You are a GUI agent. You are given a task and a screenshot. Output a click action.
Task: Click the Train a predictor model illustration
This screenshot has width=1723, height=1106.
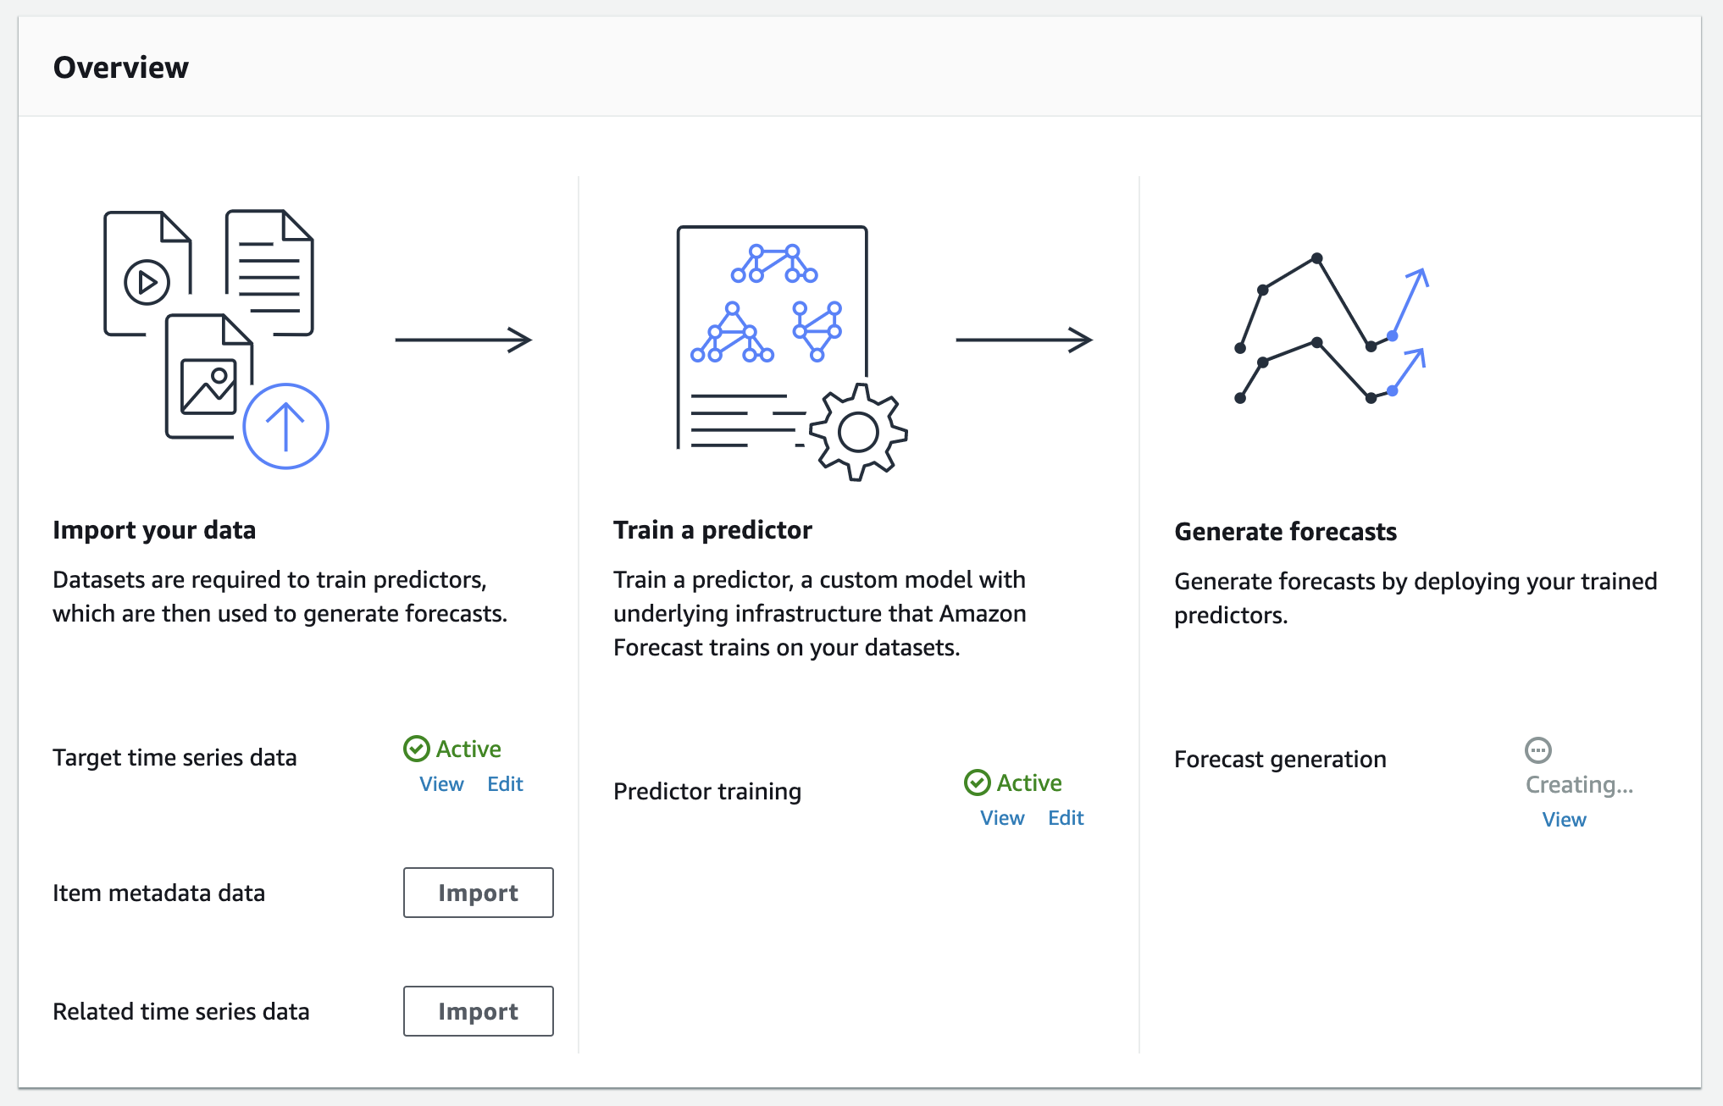pos(791,352)
